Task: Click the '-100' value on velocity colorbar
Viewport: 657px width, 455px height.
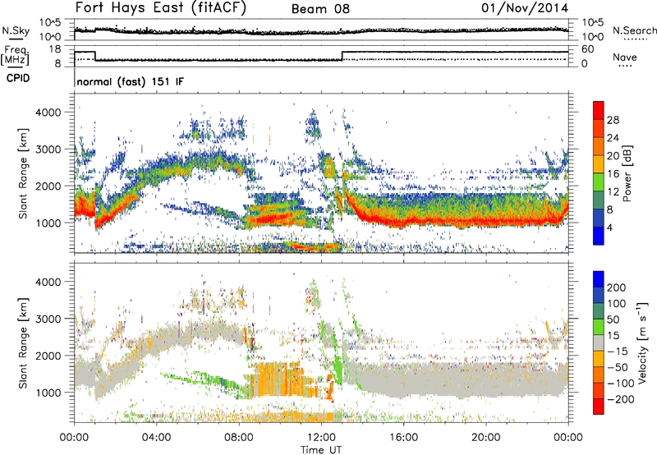Action: click(x=621, y=384)
